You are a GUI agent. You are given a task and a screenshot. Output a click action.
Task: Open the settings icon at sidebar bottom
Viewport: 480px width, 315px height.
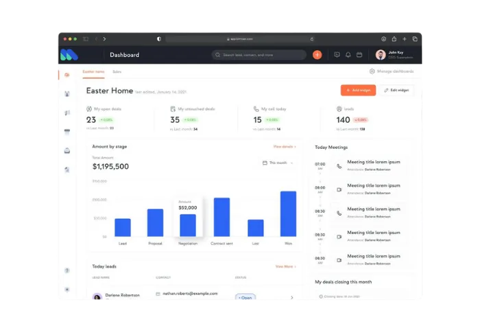tap(67, 289)
